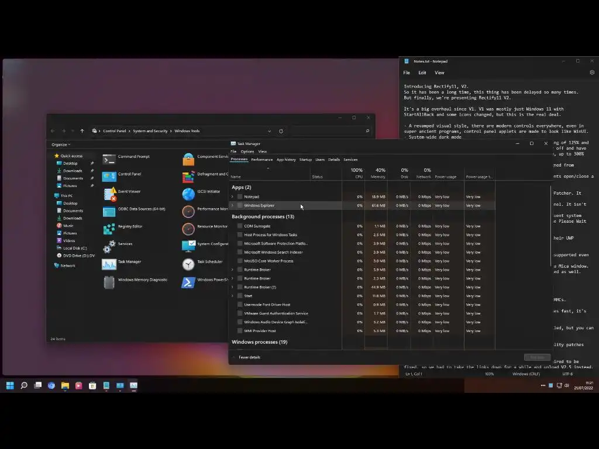The height and width of the screenshot is (449, 599).
Task: Open iSCSI Initiator
Action: click(x=201, y=194)
